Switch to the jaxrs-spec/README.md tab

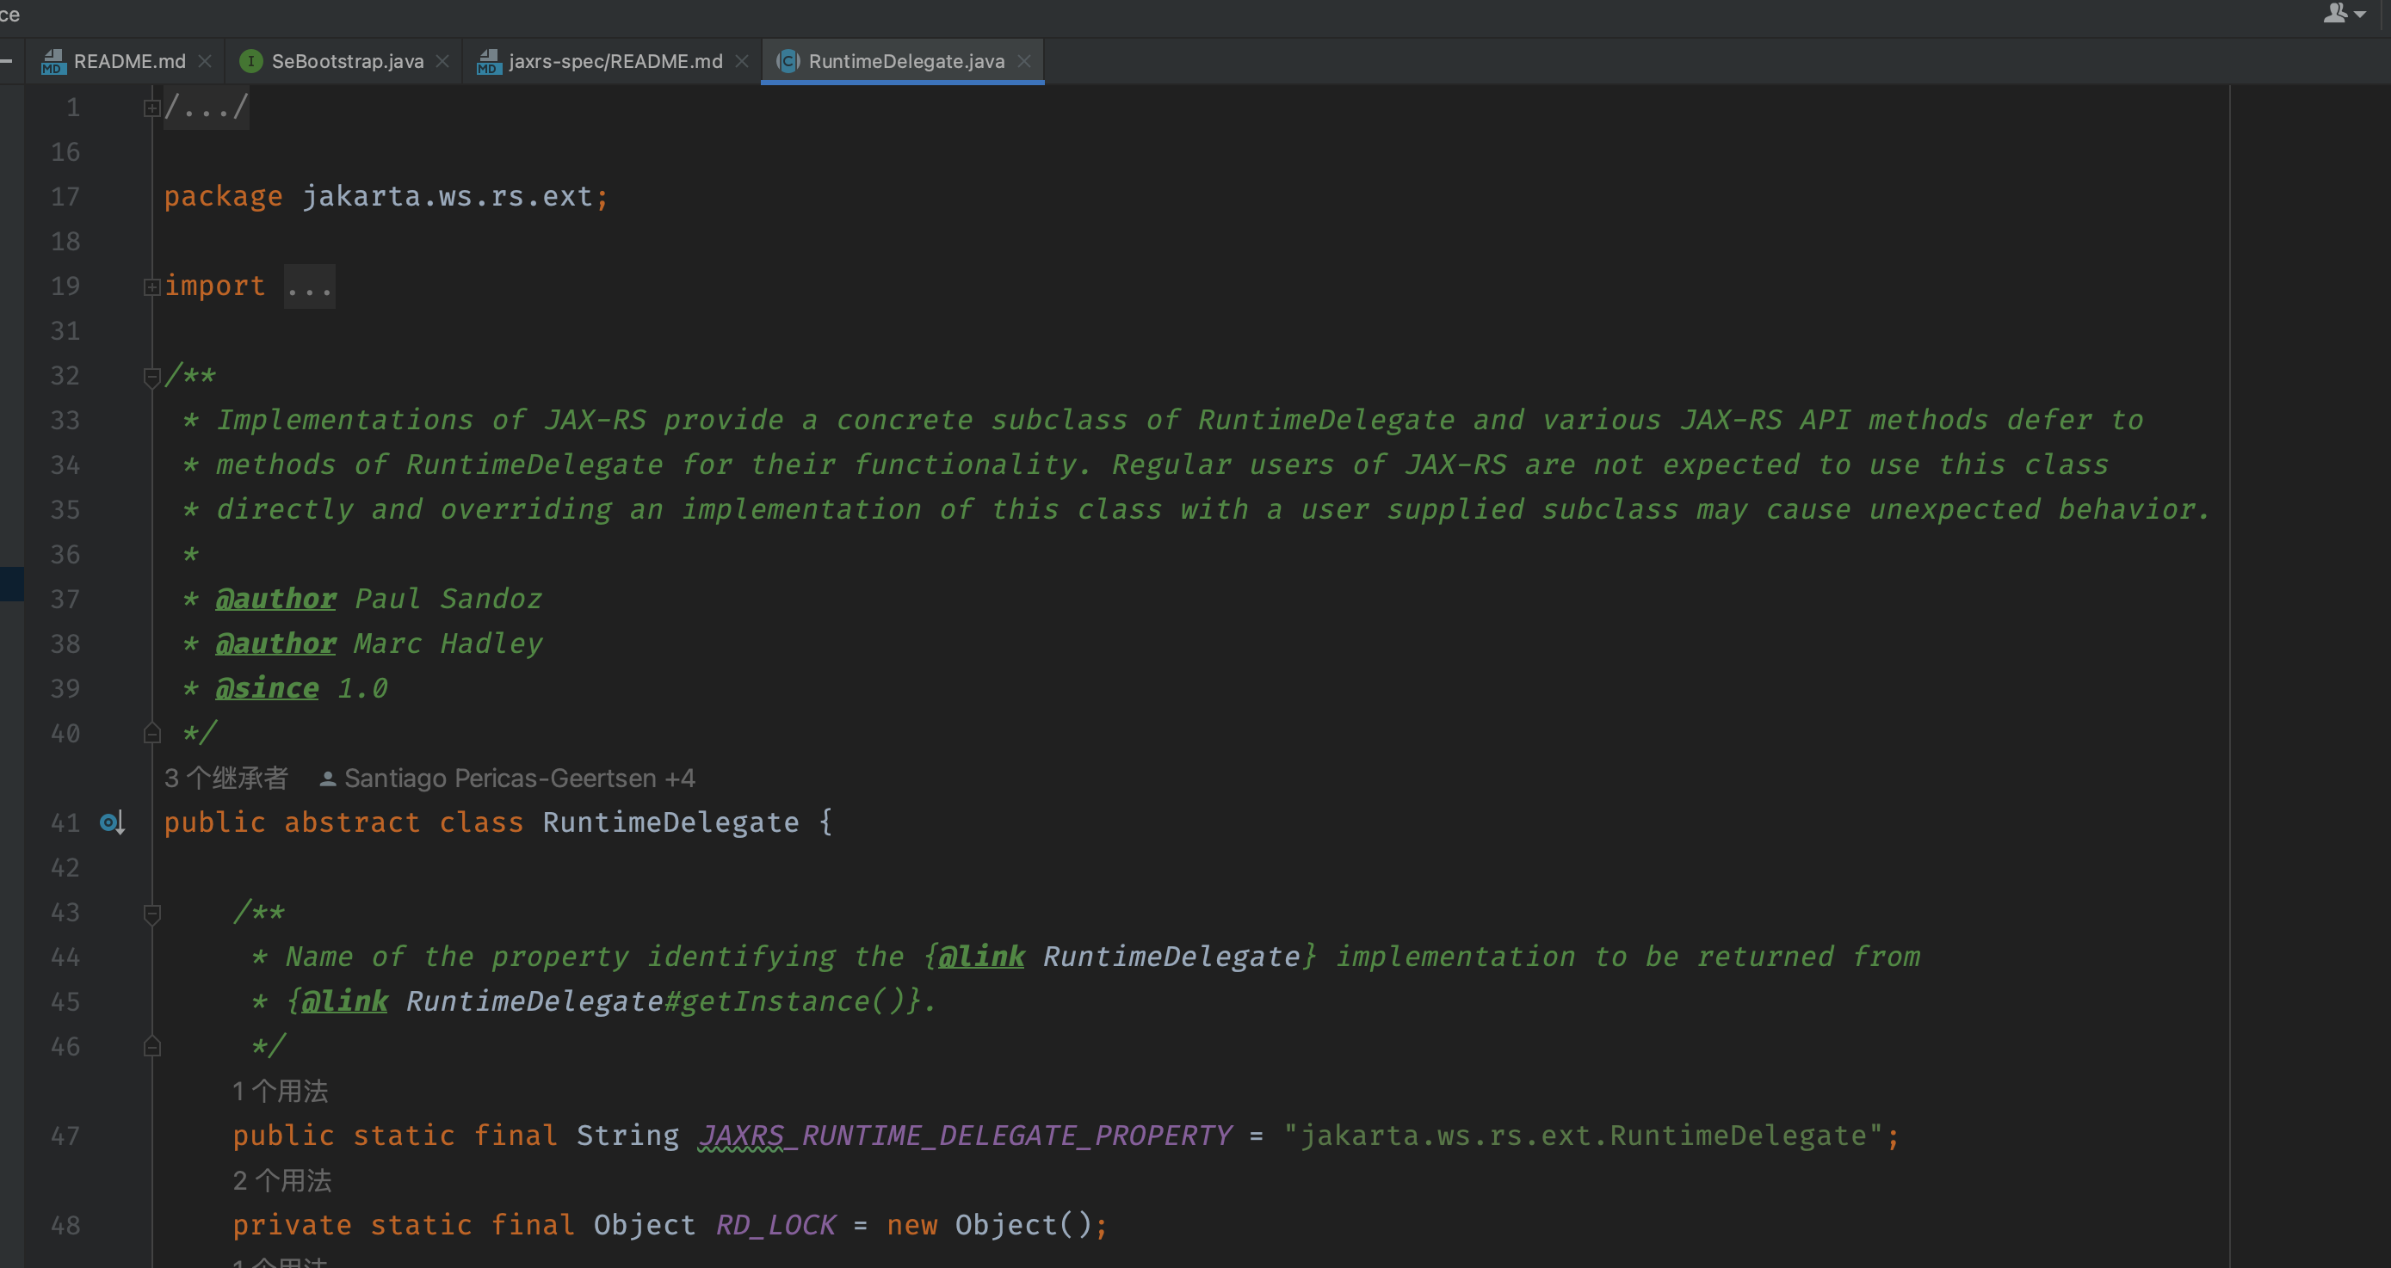click(615, 61)
